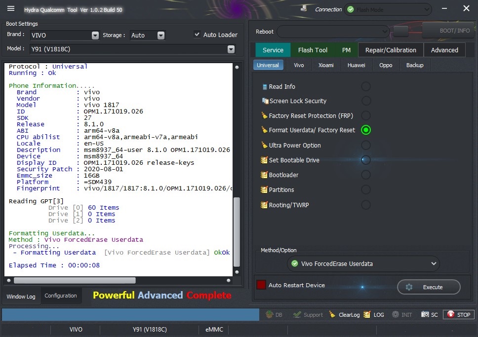Select the Ultra Power Option radio button

pos(366,145)
